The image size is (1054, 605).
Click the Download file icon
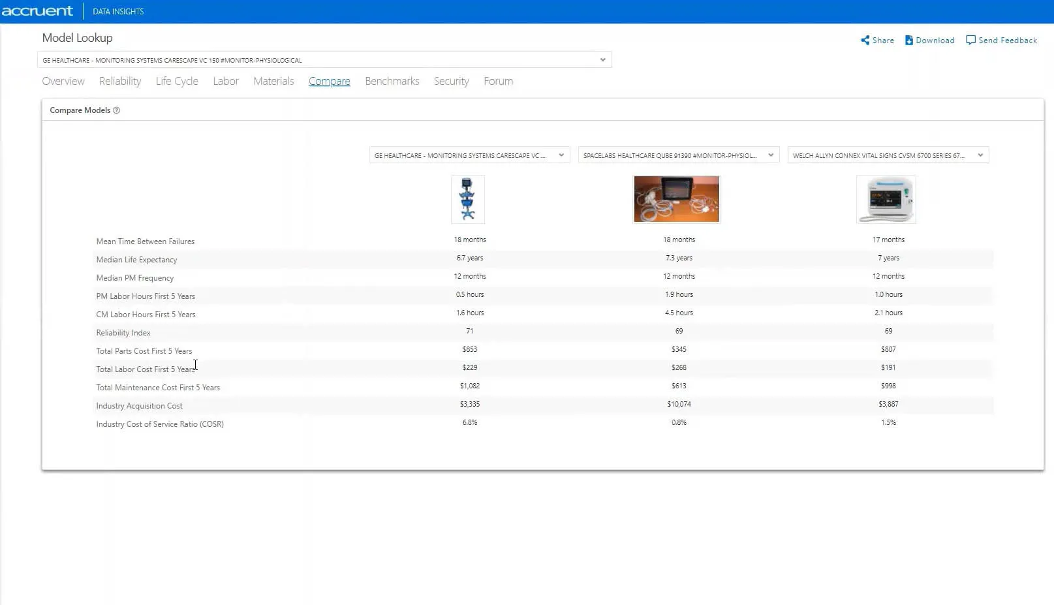tap(908, 40)
